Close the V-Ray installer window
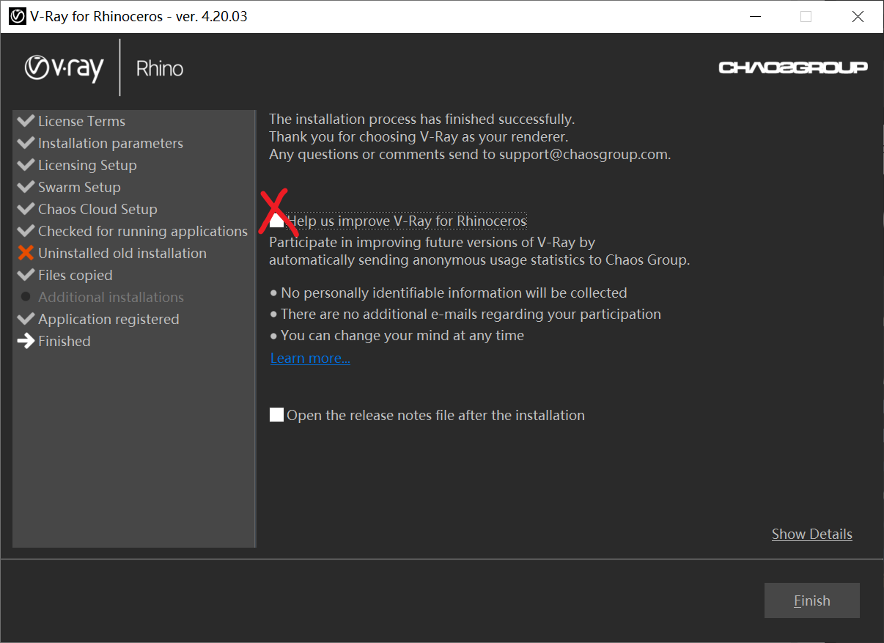This screenshot has height=643, width=884. pyautogui.click(x=858, y=17)
